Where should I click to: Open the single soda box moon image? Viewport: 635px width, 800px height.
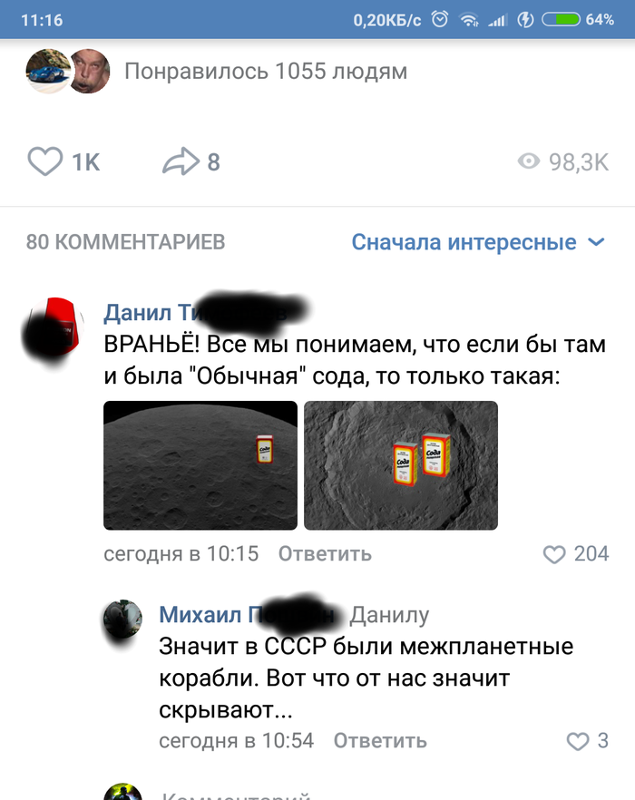200,465
